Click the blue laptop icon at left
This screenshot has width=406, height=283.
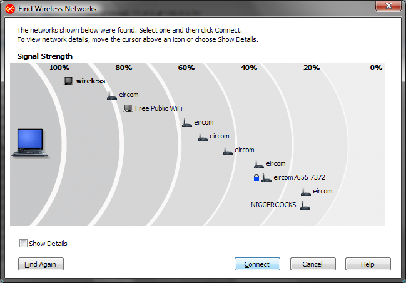click(29, 142)
